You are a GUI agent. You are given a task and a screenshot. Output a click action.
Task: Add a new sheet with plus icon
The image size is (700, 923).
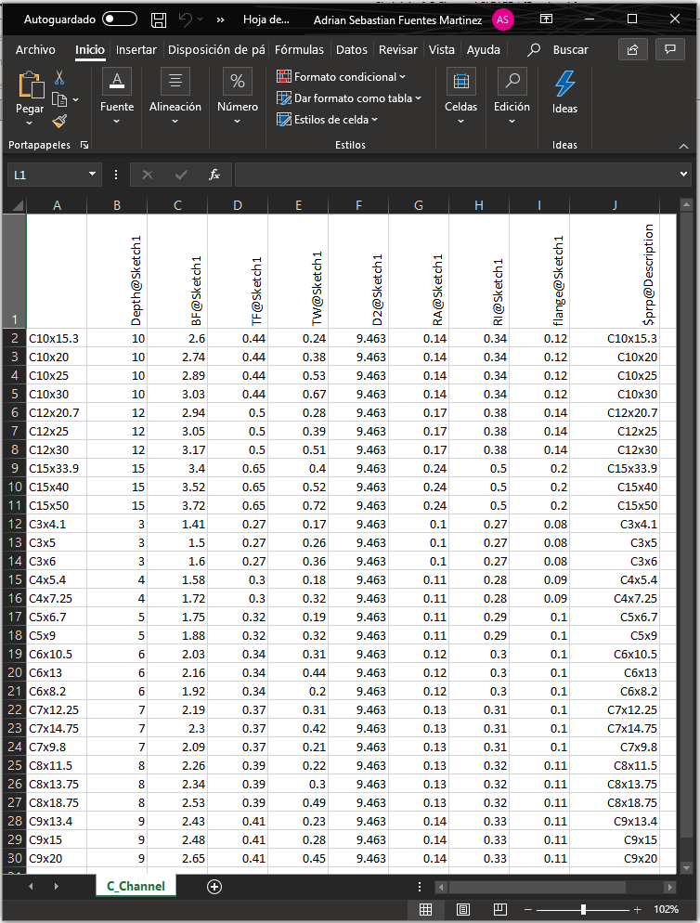[214, 887]
